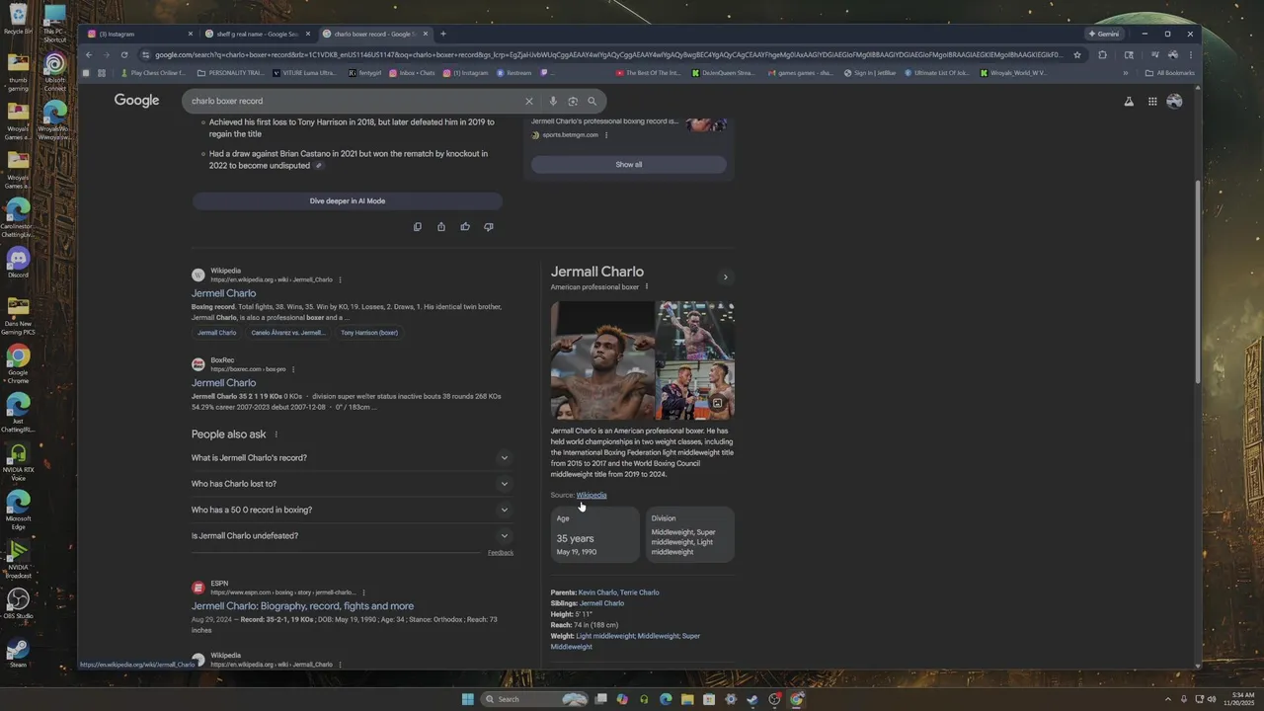
Task: Go back to the previous page
Action: 89,54
